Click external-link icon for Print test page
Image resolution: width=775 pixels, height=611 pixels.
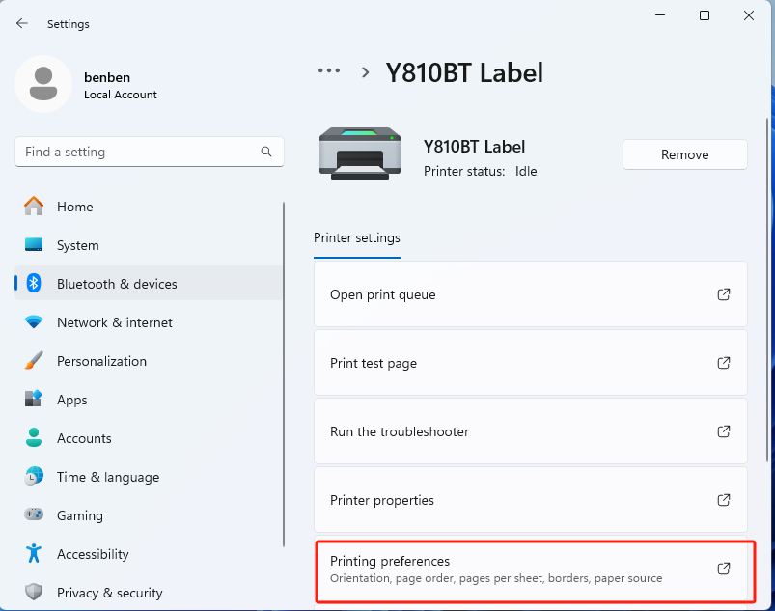(724, 363)
